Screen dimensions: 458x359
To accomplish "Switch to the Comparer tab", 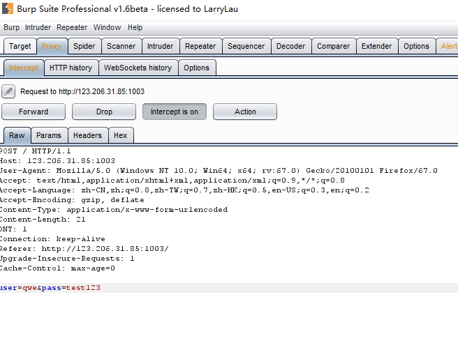I will coord(333,46).
